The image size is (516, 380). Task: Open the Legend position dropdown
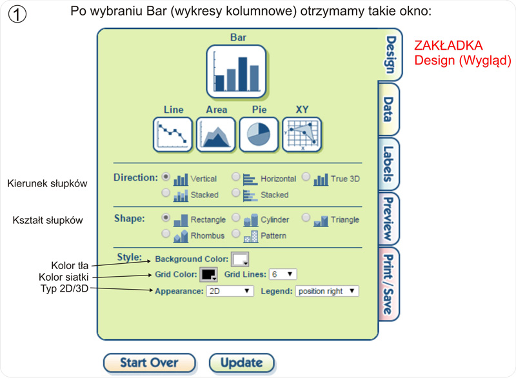(326, 291)
